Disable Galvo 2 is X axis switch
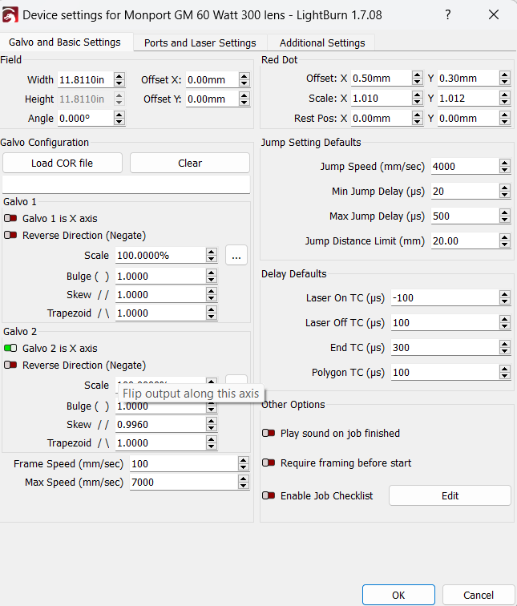Viewport: 517px width, 606px height. coord(10,348)
